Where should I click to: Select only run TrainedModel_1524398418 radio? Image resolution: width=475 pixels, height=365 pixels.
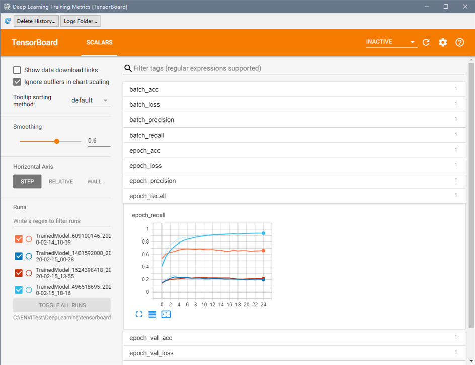pyautogui.click(x=29, y=273)
